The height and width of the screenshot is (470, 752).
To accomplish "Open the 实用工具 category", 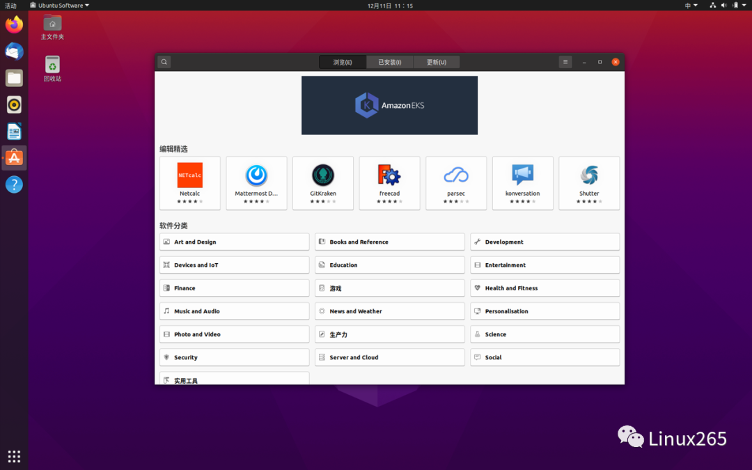I will pos(235,378).
